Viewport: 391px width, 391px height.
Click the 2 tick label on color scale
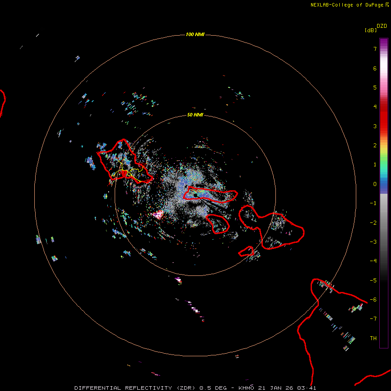point(375,146)
